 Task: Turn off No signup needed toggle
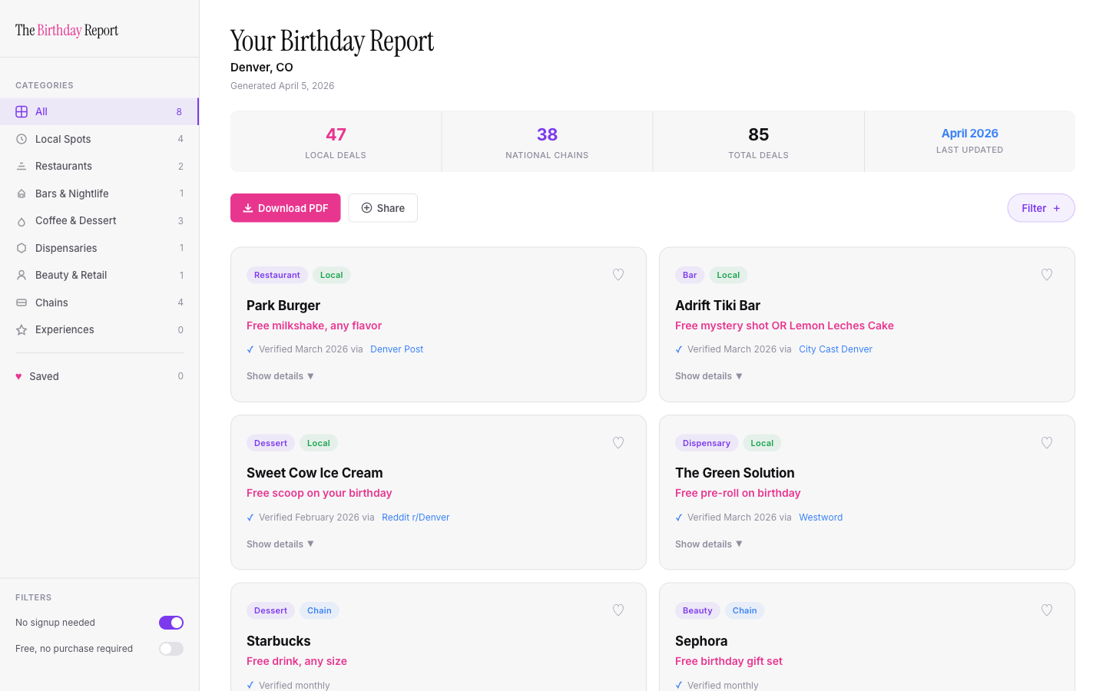(171, 623)
